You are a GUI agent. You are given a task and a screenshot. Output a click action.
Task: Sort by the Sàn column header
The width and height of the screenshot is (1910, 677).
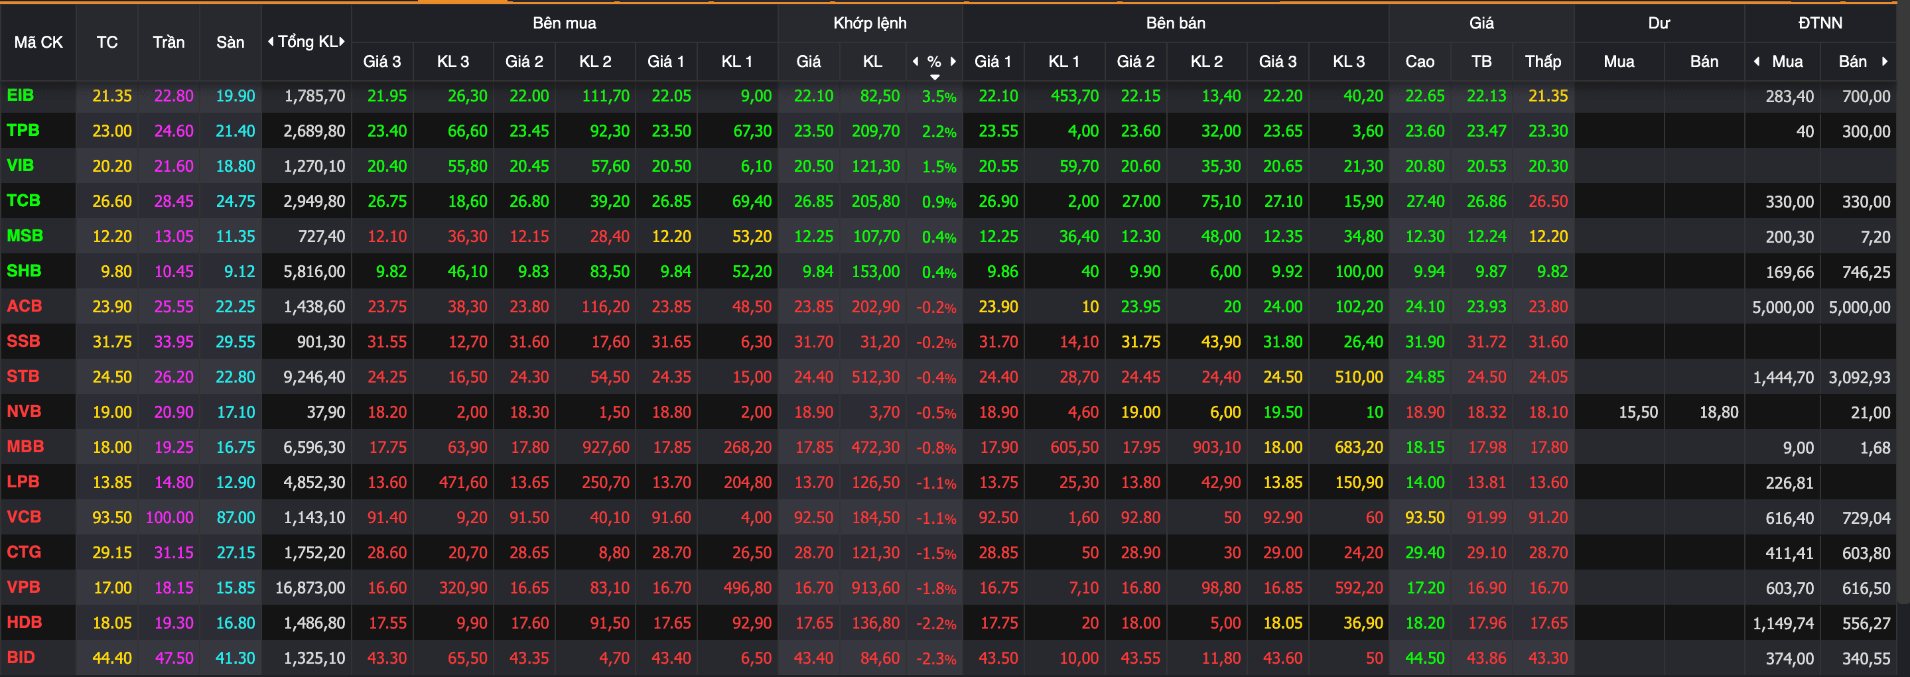230,42
